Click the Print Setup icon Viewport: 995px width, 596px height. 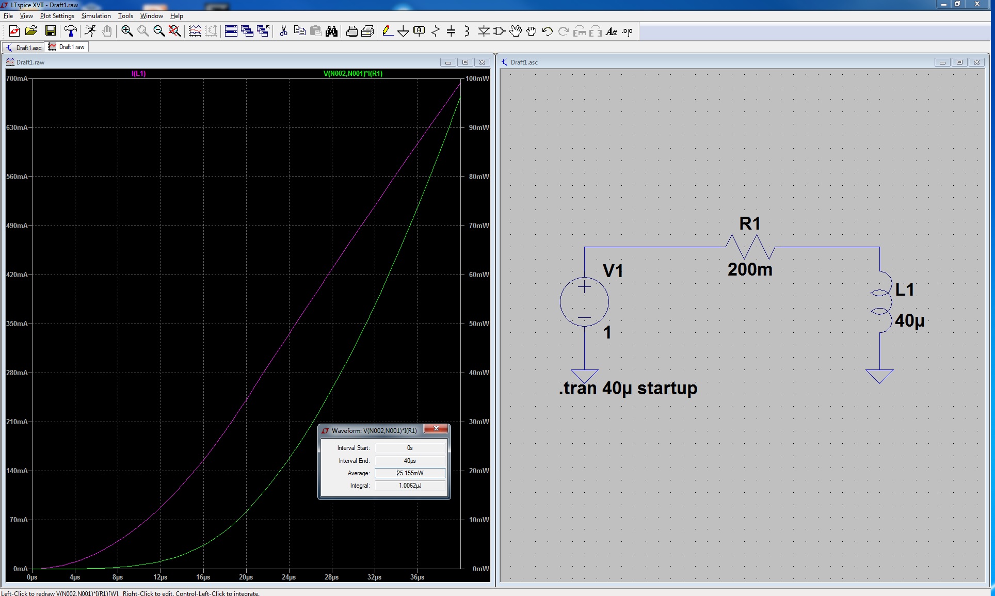pos(352,31)
